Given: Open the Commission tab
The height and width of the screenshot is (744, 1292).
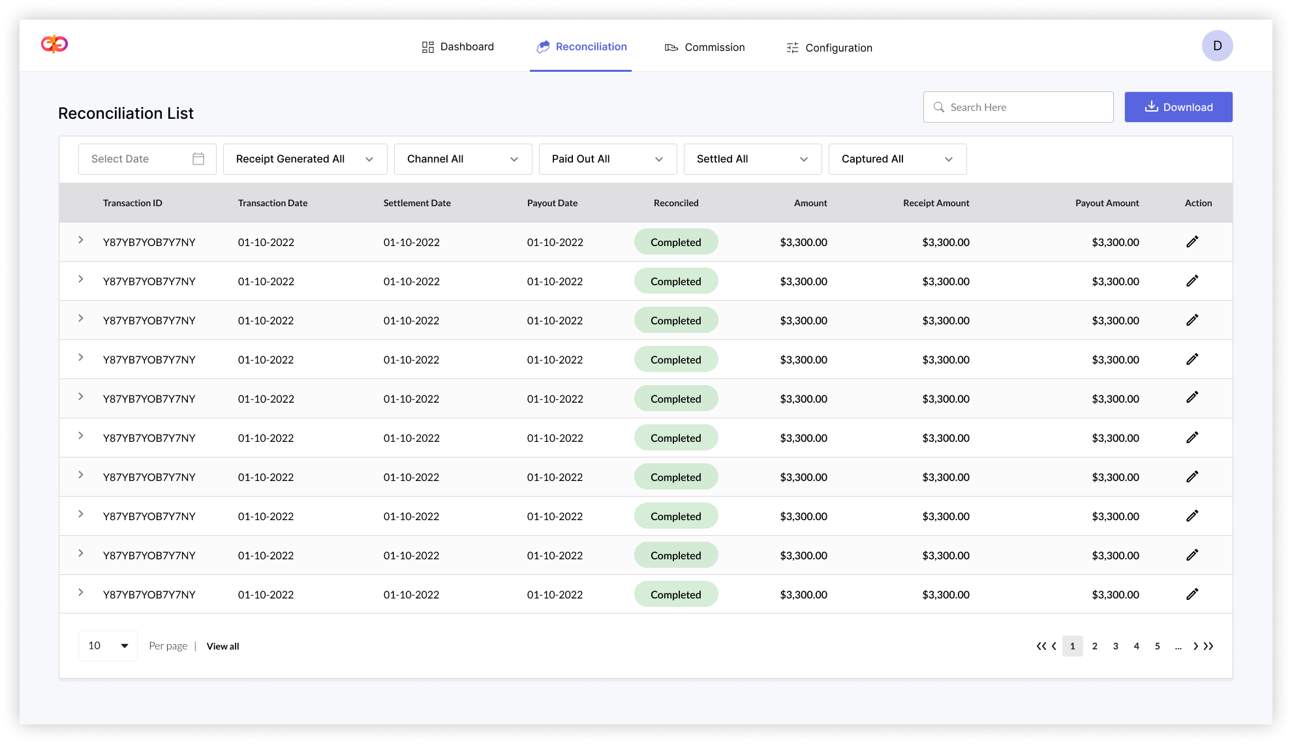Looking at the screenshot, I should (x=705, y=47).
